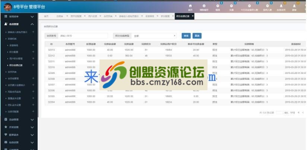
Task: Click the 在线会员 online members icon
Action: point(281,6)
